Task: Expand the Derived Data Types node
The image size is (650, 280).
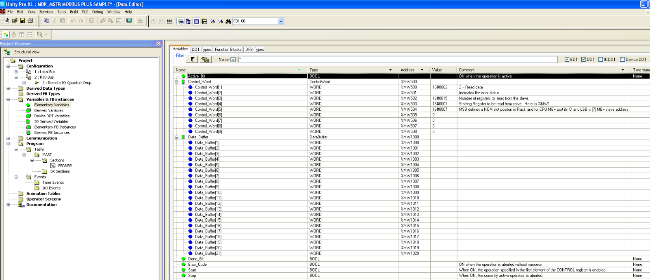Action: pos(8,88)
